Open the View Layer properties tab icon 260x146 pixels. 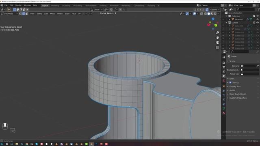pyautogui.click(x=224, y=71)
